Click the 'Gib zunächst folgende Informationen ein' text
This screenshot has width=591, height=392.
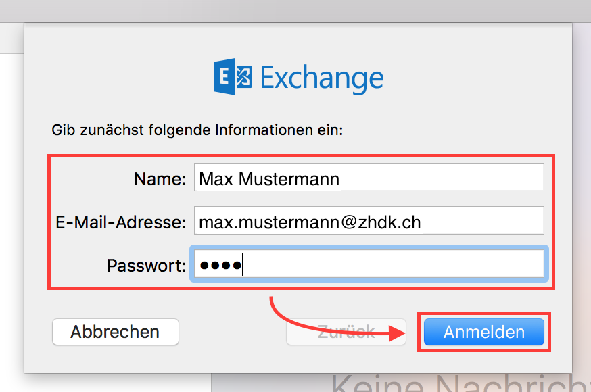197,129
